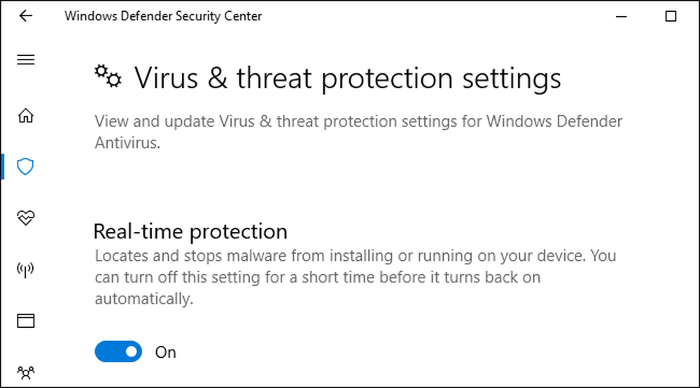Image resolution: width=700 pixels, height=388 pixels.
Task: Click the malware description paragraph under Real-time protection
Action: [x=356, y=277]
